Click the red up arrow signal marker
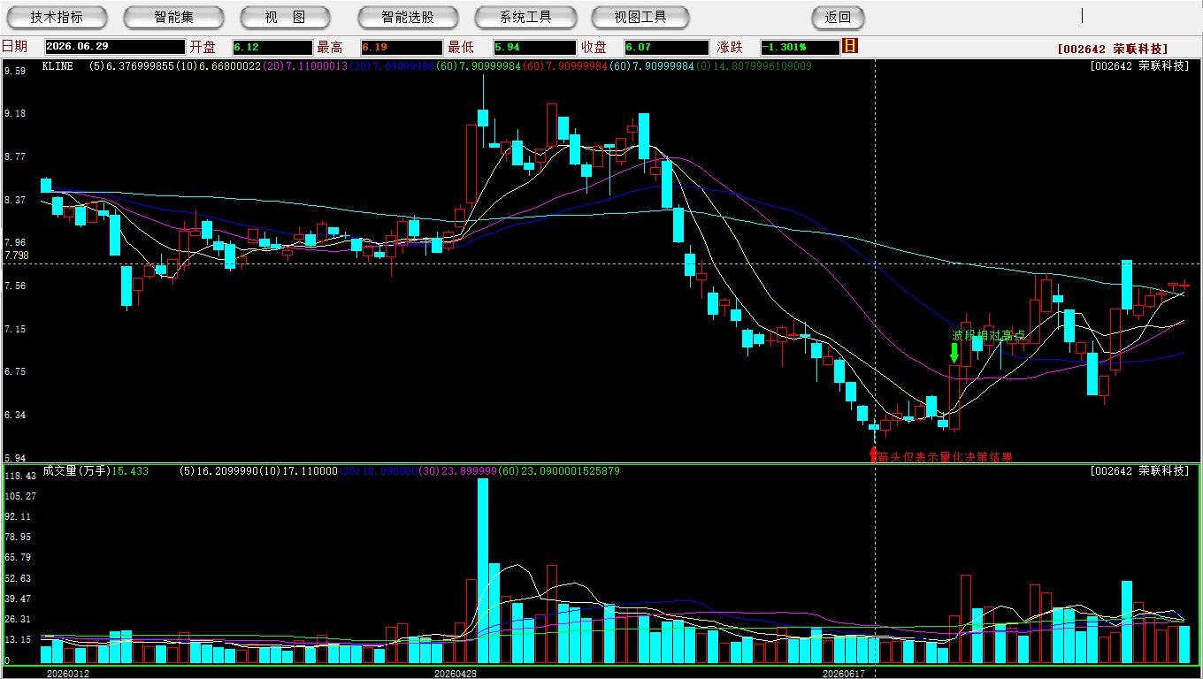This screenshot has height=679, width=1203. coord(874,454)
